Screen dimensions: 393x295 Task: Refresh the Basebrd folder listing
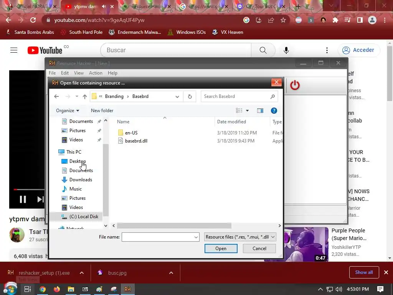190,96
